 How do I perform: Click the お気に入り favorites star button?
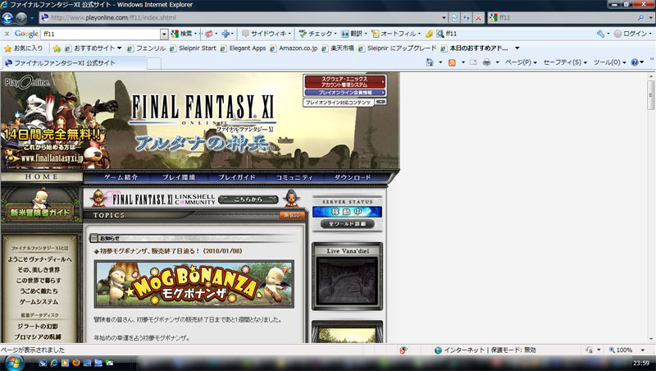click(24, 48)
